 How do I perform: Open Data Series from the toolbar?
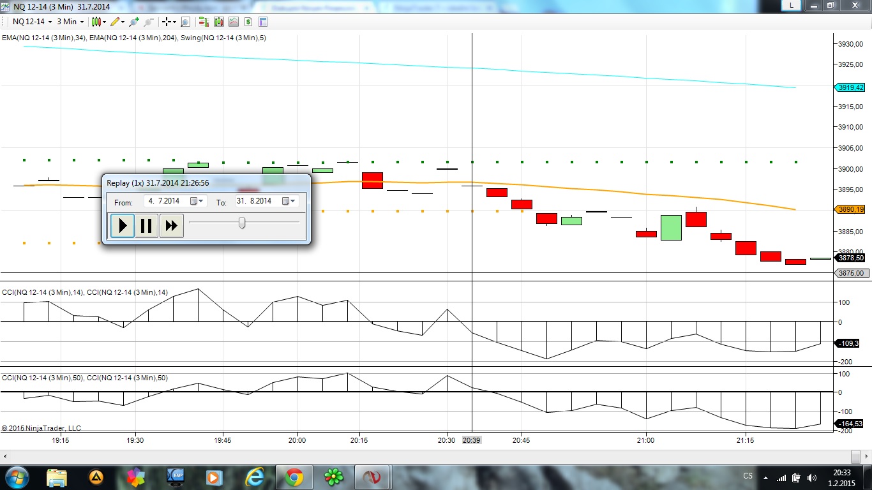click(219, 22)
